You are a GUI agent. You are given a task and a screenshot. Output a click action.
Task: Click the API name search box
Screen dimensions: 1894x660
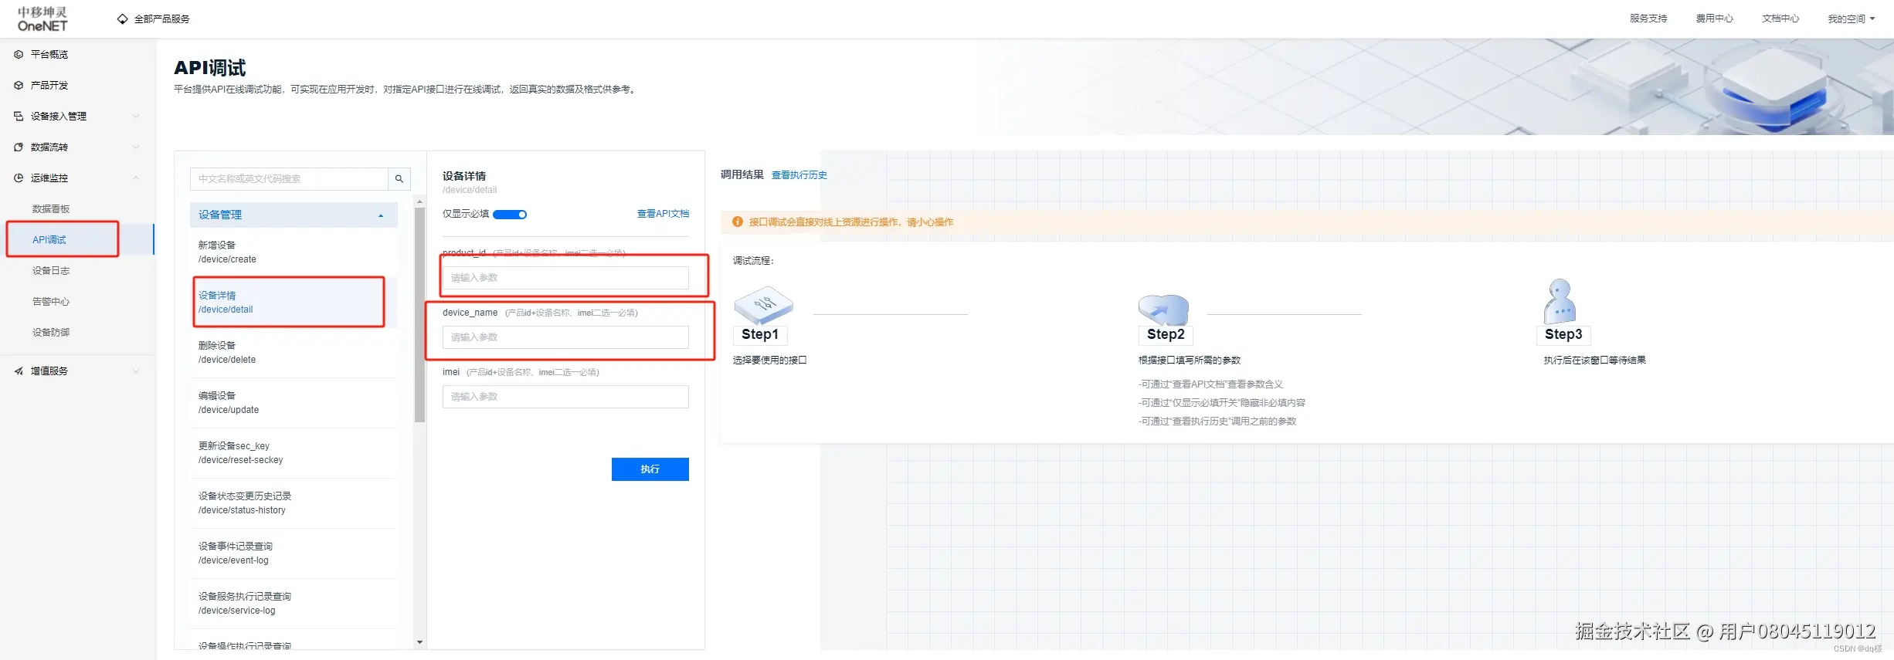(289, 179)
